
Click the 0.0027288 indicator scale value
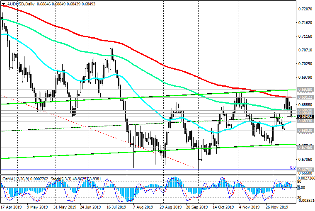pos(306,178)
